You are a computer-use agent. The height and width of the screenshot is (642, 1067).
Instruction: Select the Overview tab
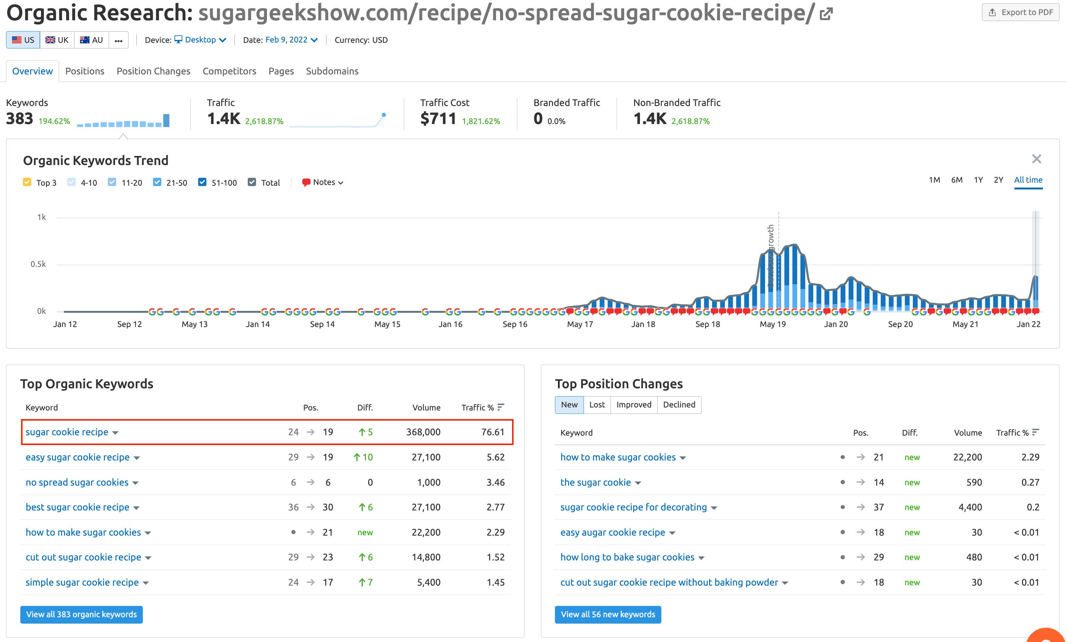point(32,71)
